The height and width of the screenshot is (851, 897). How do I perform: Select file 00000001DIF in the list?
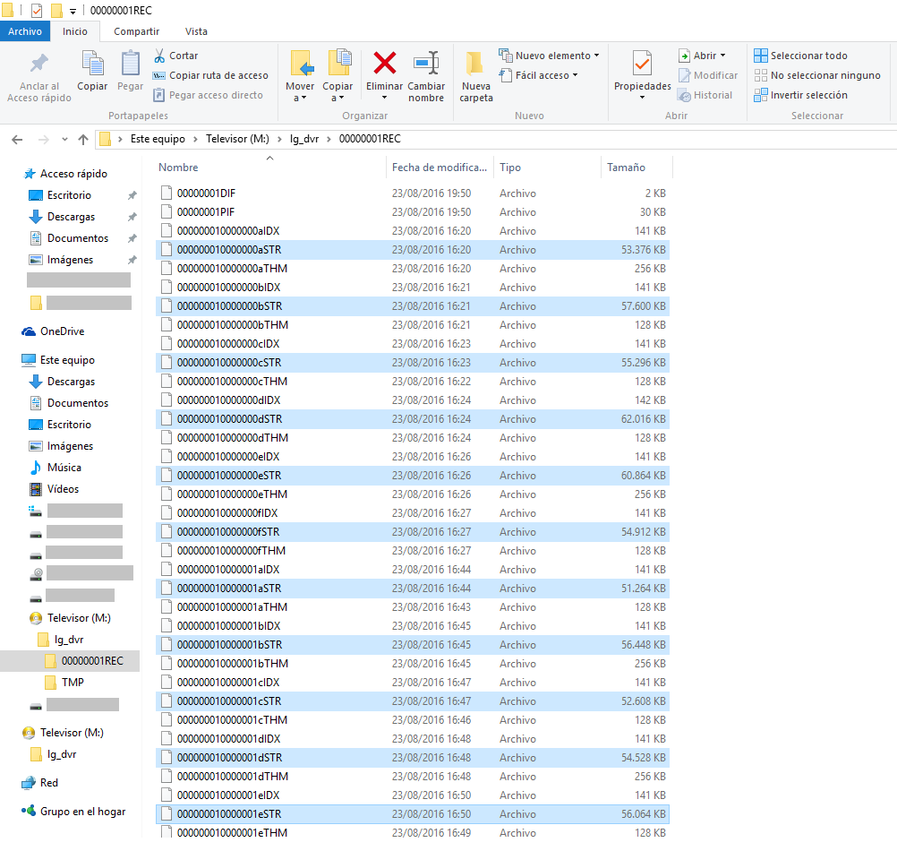(206, 193)
